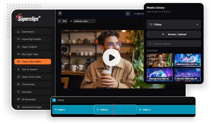Open the Text to Speech tool
The width and height of the screenshot is (211, 124).
tap(33, 69)
